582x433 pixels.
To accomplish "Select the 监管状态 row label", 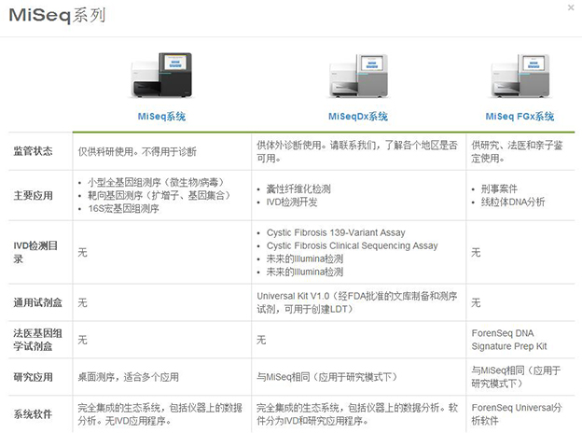I will [33, 151].
